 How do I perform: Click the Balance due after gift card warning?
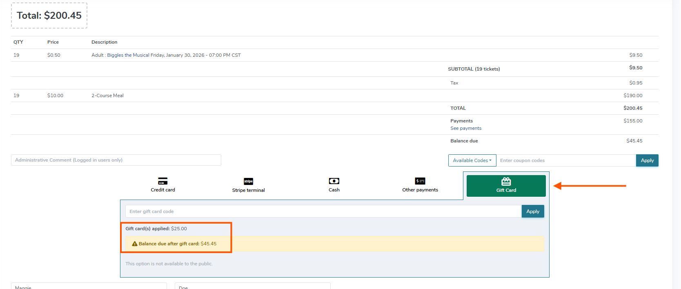[335, 244]
